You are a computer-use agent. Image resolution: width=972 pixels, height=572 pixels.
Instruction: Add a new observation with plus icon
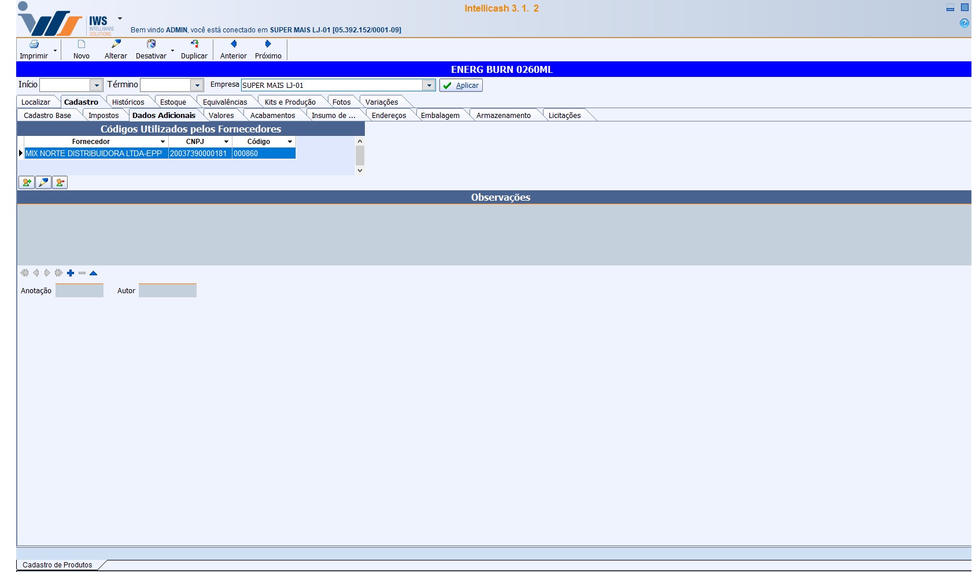click(x=71, y=273)
